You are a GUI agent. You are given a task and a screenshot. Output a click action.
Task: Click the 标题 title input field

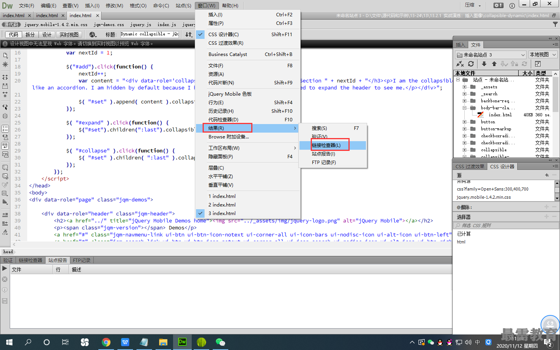coord(150,34)
